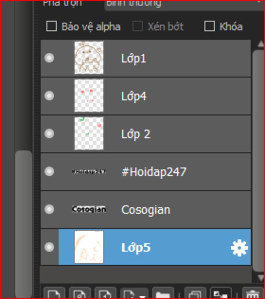Merge the layer down

click(x=221, y=293)
